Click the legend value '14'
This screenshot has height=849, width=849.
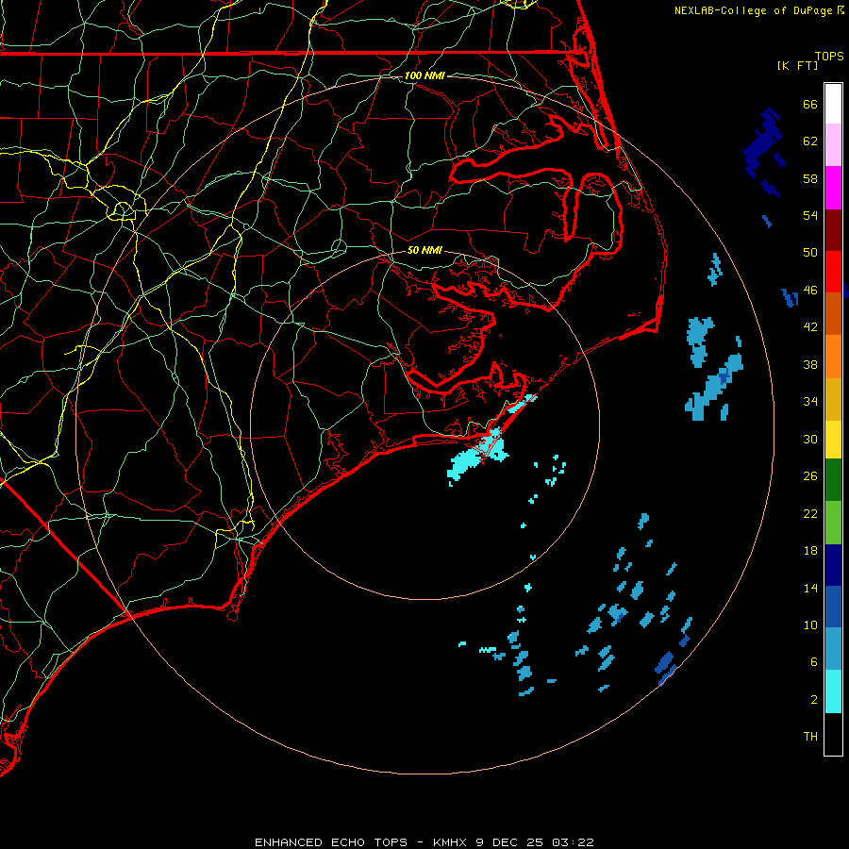point(810,588)
